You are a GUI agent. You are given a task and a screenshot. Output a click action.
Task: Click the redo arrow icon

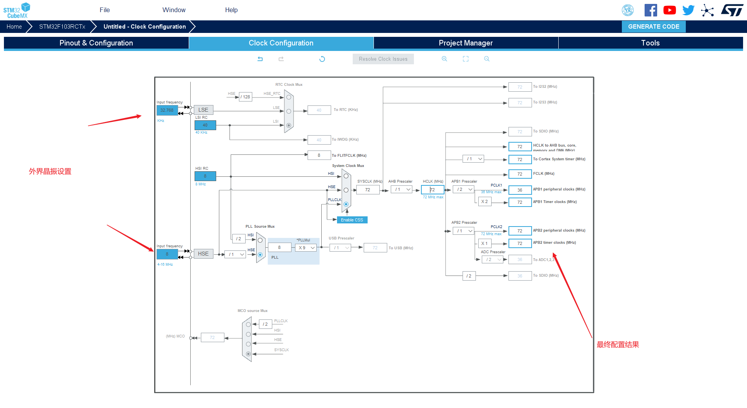tap(281, 59)
